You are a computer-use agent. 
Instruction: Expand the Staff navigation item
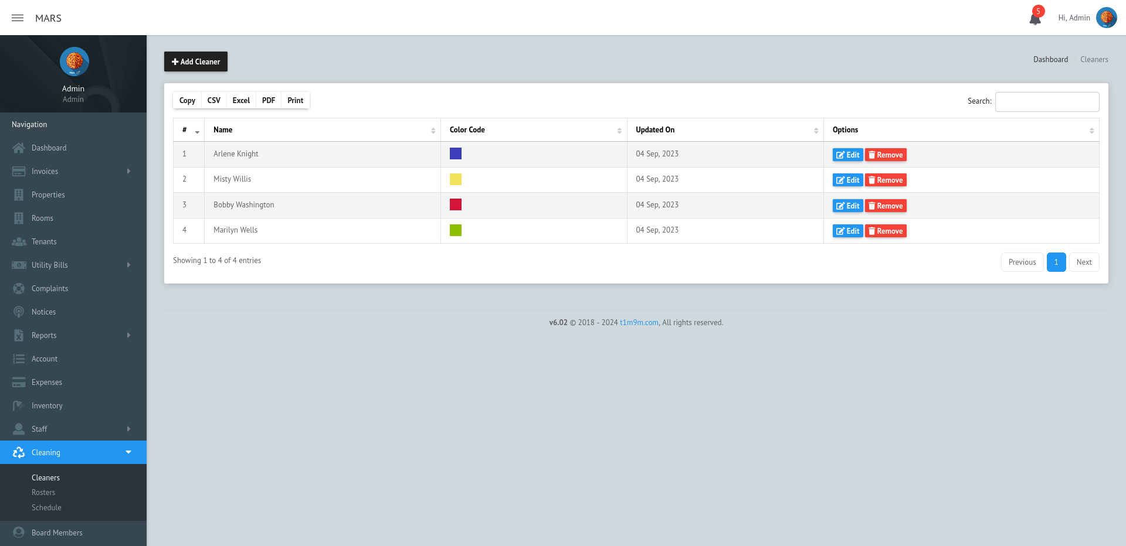(x=128, y=429)
